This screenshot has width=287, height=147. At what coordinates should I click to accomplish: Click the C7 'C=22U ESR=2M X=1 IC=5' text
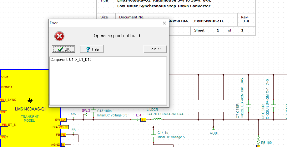(x=242, y=98)
